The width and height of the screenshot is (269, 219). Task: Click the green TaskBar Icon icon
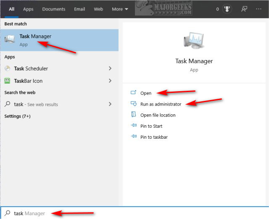coord(7,81)
